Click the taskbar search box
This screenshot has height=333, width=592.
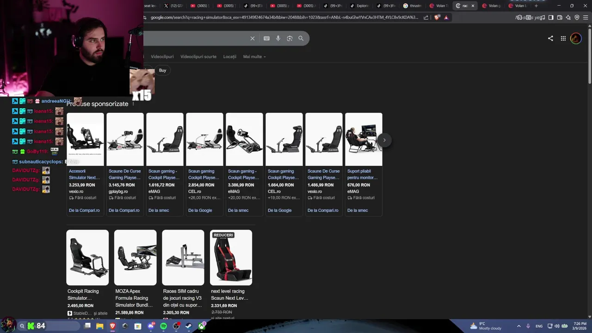coord(49,326)
